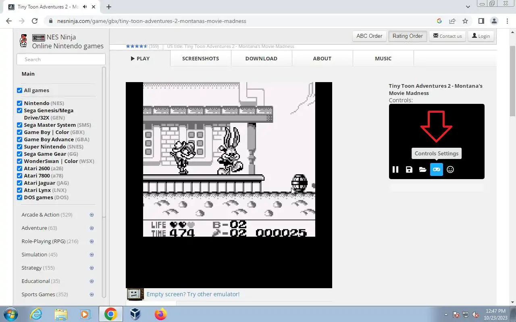Screen dimensions: 516x322
Task: Open the Chrome tab search dropdown
Action: click(x=468, y=7)
